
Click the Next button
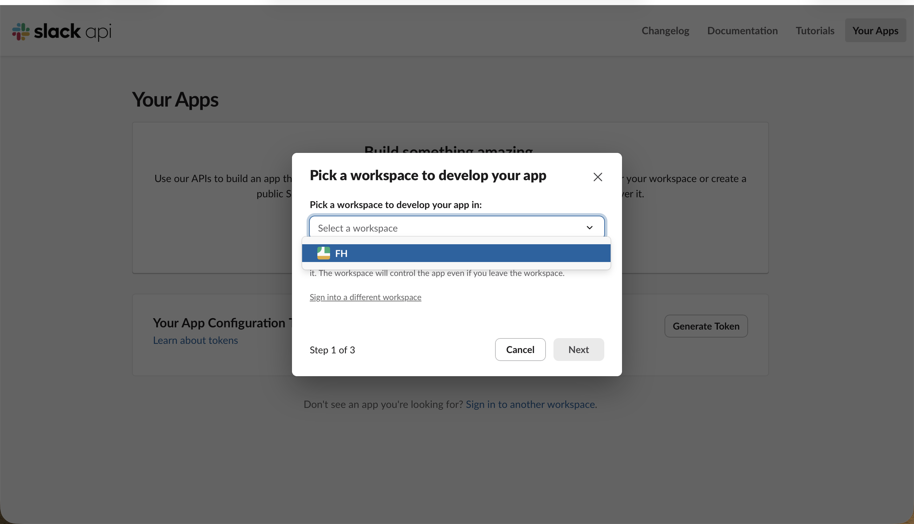point(579,349)
